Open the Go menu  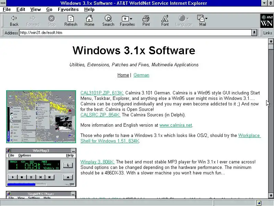(49, 10)
